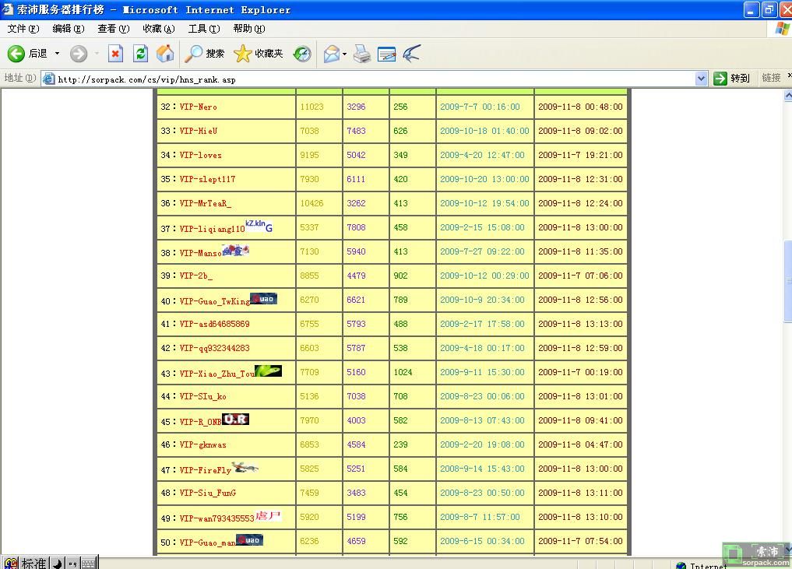The image size is (792, 569).
Task: Go to the Home page icon
Action: coord(164,54)
